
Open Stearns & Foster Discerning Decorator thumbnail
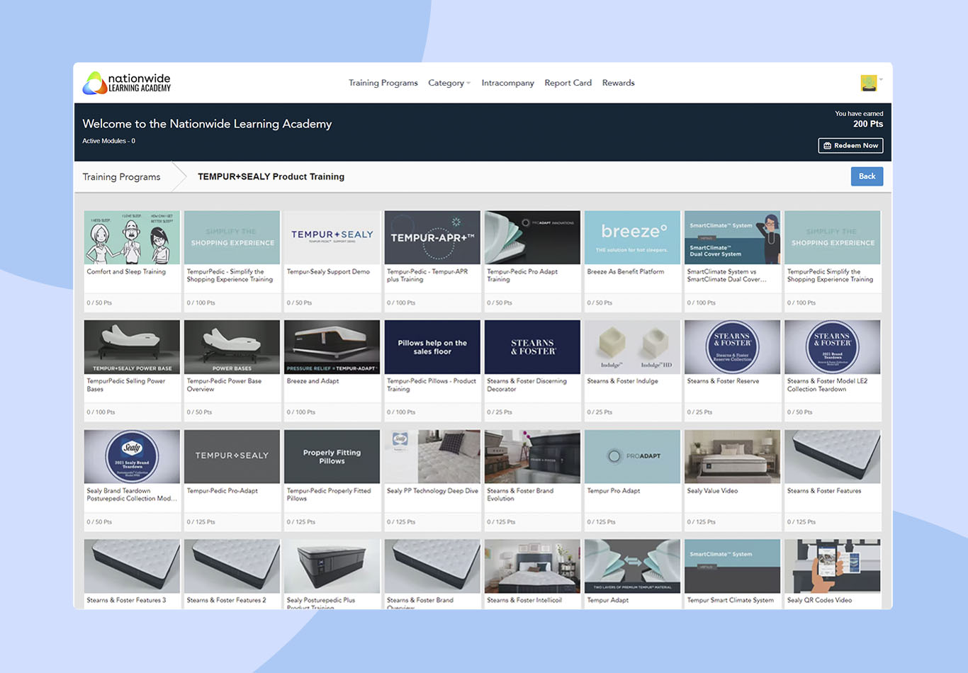[x=532, y=346]
